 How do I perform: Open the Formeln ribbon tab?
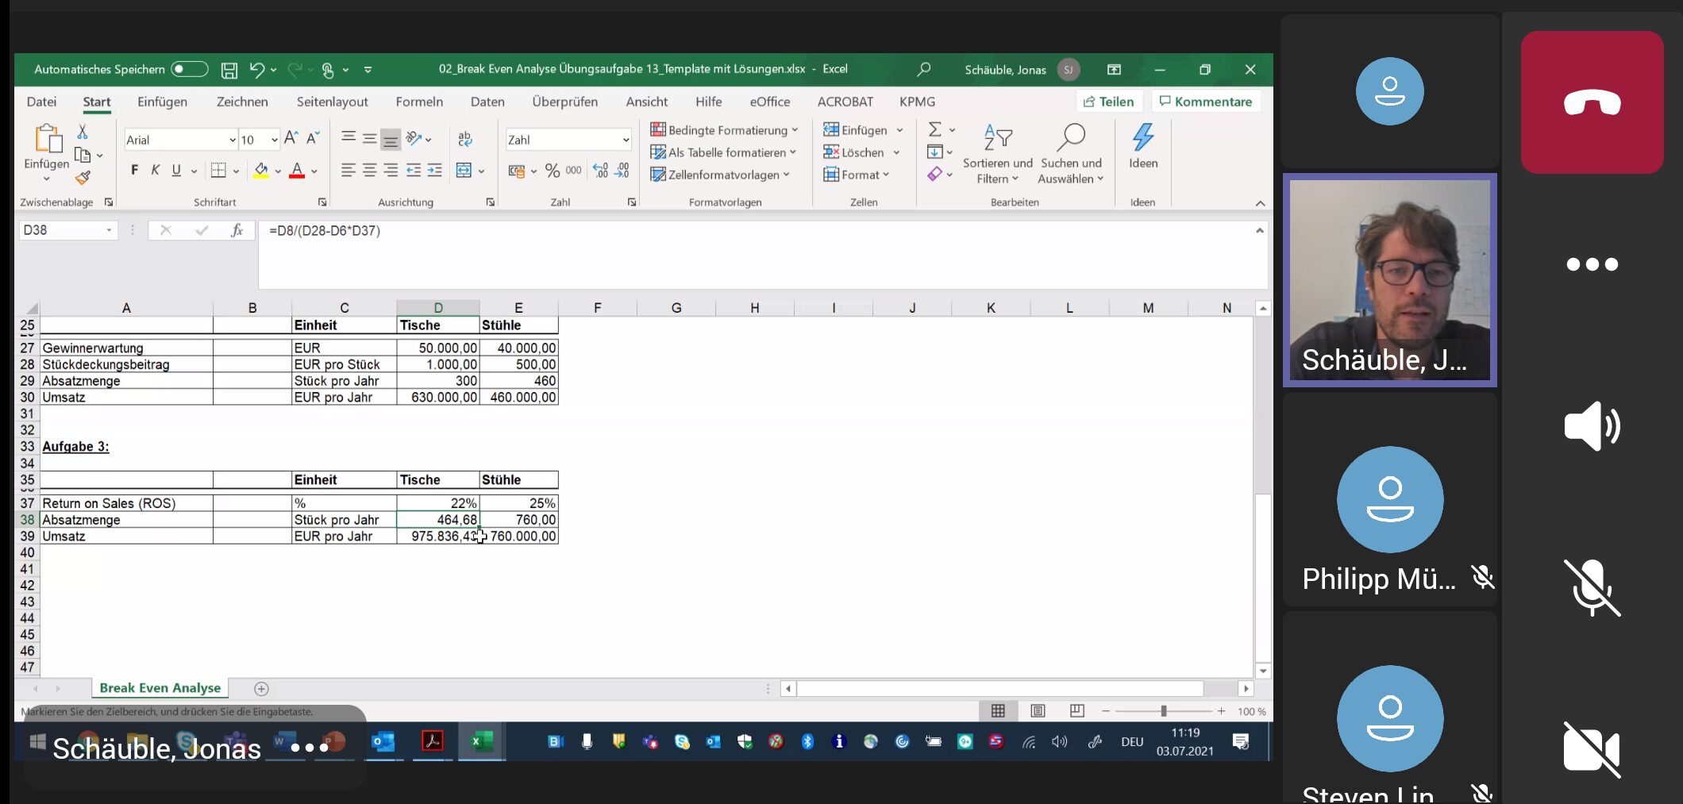[x=419, y=102]
